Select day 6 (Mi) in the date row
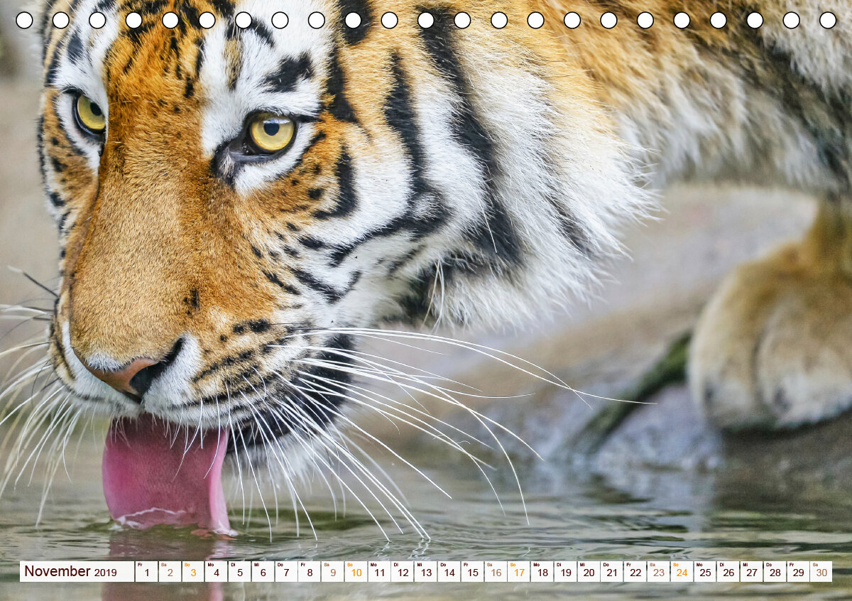 coord(263,571)
